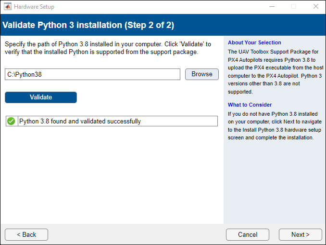Viewport: 326px width, 245px height.
Task: Click the UAV Toolbox Support Package description paragraph
Action: click(275, 71)
